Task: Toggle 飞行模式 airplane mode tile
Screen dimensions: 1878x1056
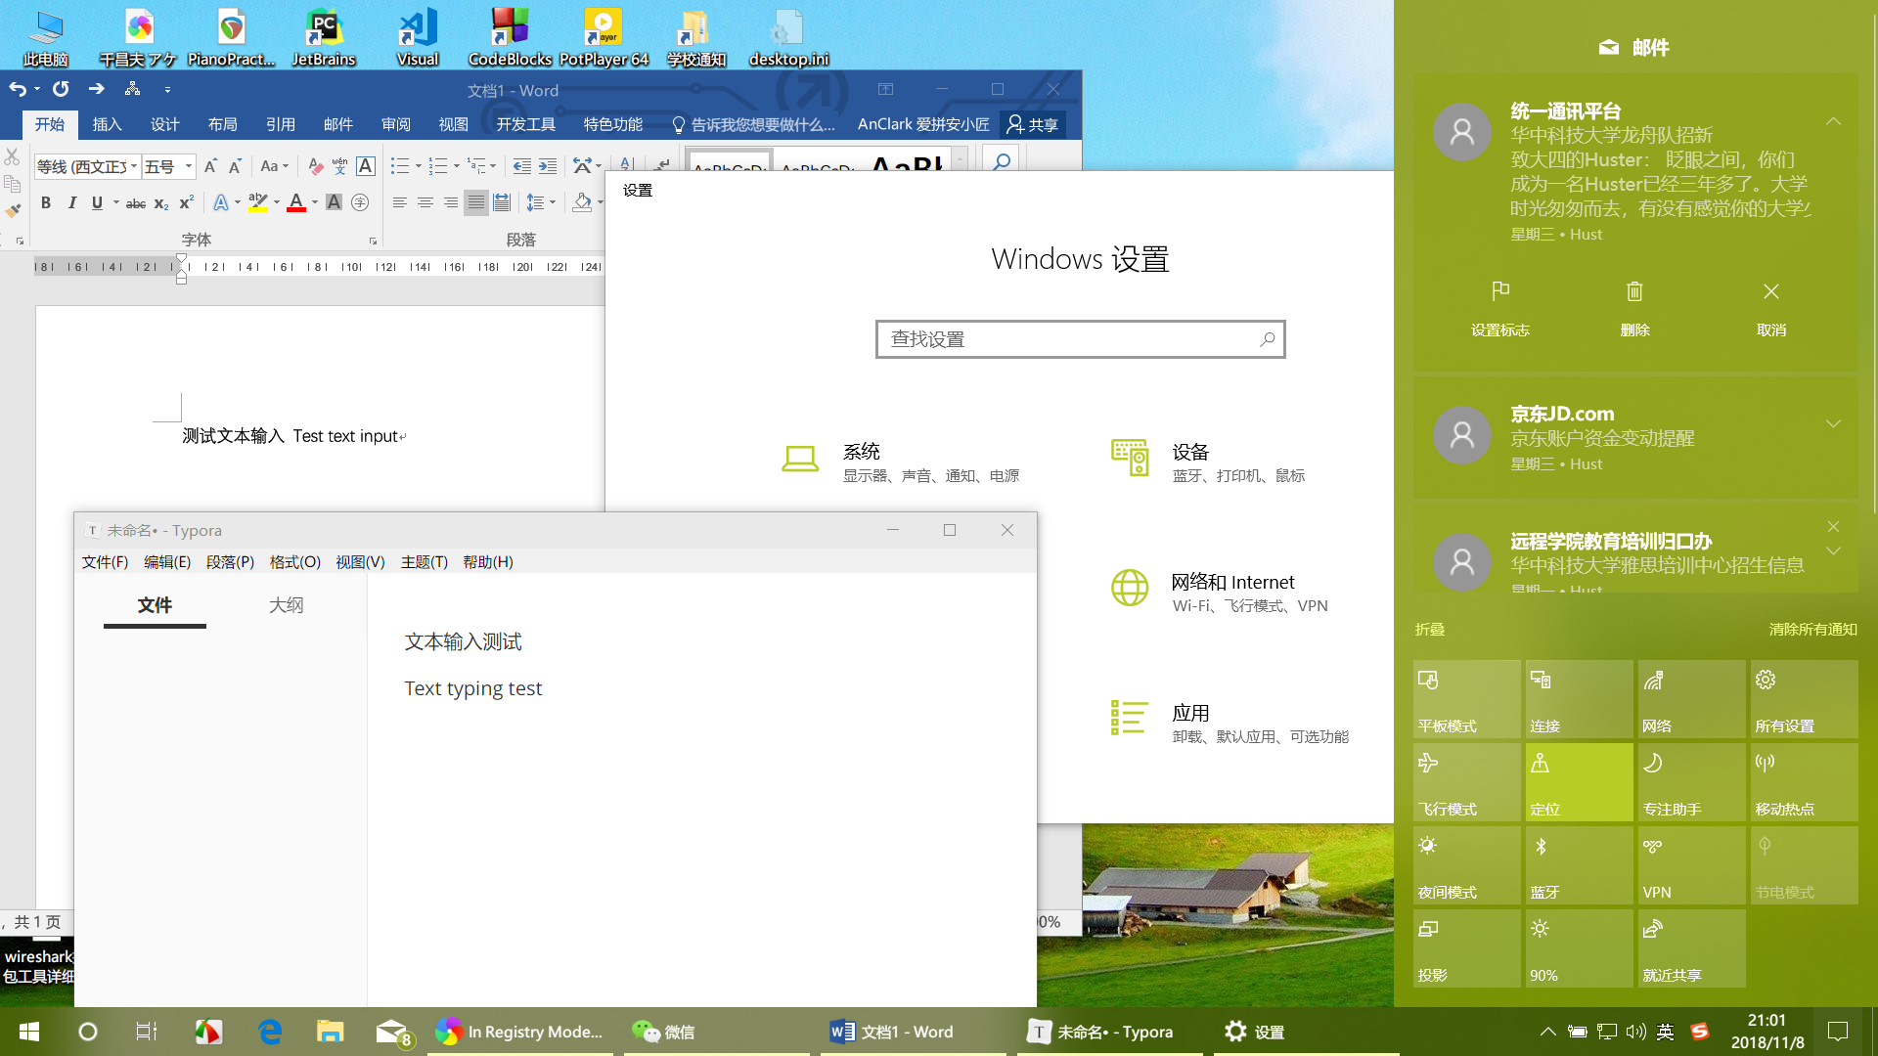Action: pyautogui.click(x=1466, y=782)
